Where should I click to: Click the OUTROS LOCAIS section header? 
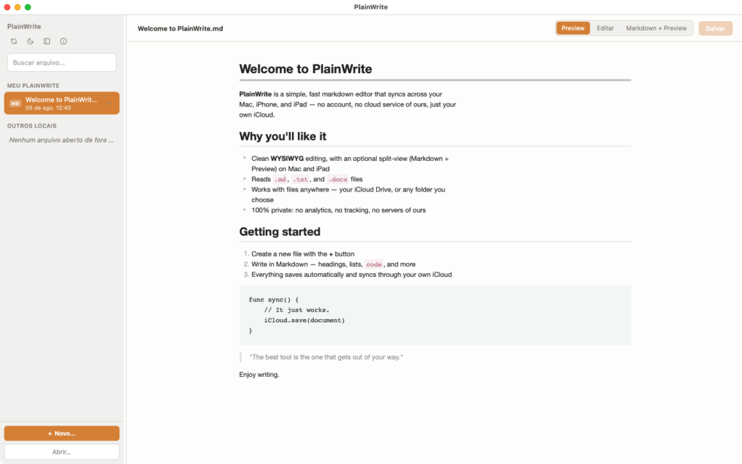(x=32, y=126)
